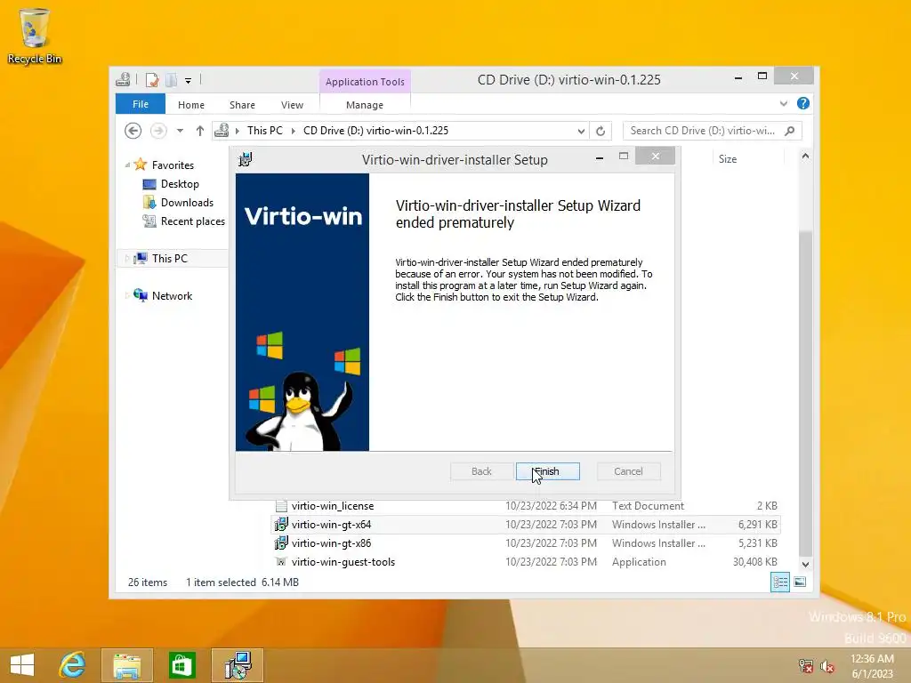Open the Customize Quick Access Toolbar dropdown
The image size is (911, 683).
coord(189,80)
